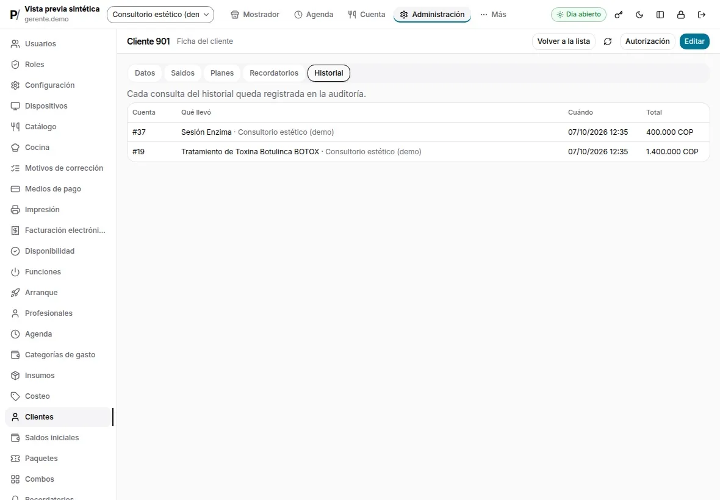The width and height of the screenshot is (720, 500).
Task: Switch to the Datos tab
Action: pyautogui.click(x=145, y=73)
